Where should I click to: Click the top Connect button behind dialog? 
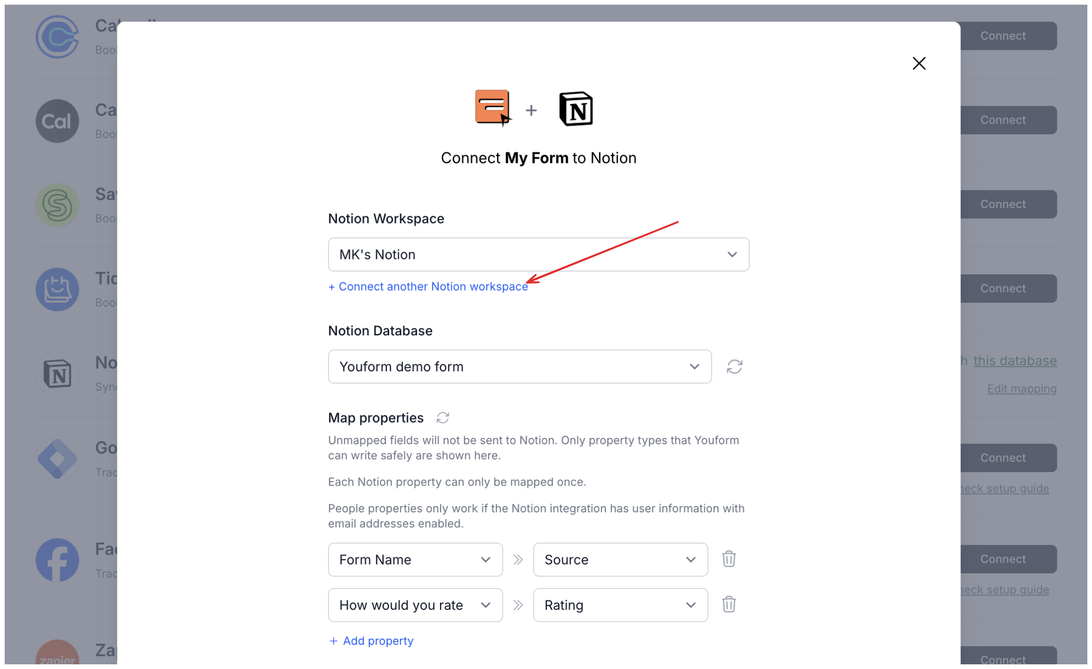pos(1008,36)
